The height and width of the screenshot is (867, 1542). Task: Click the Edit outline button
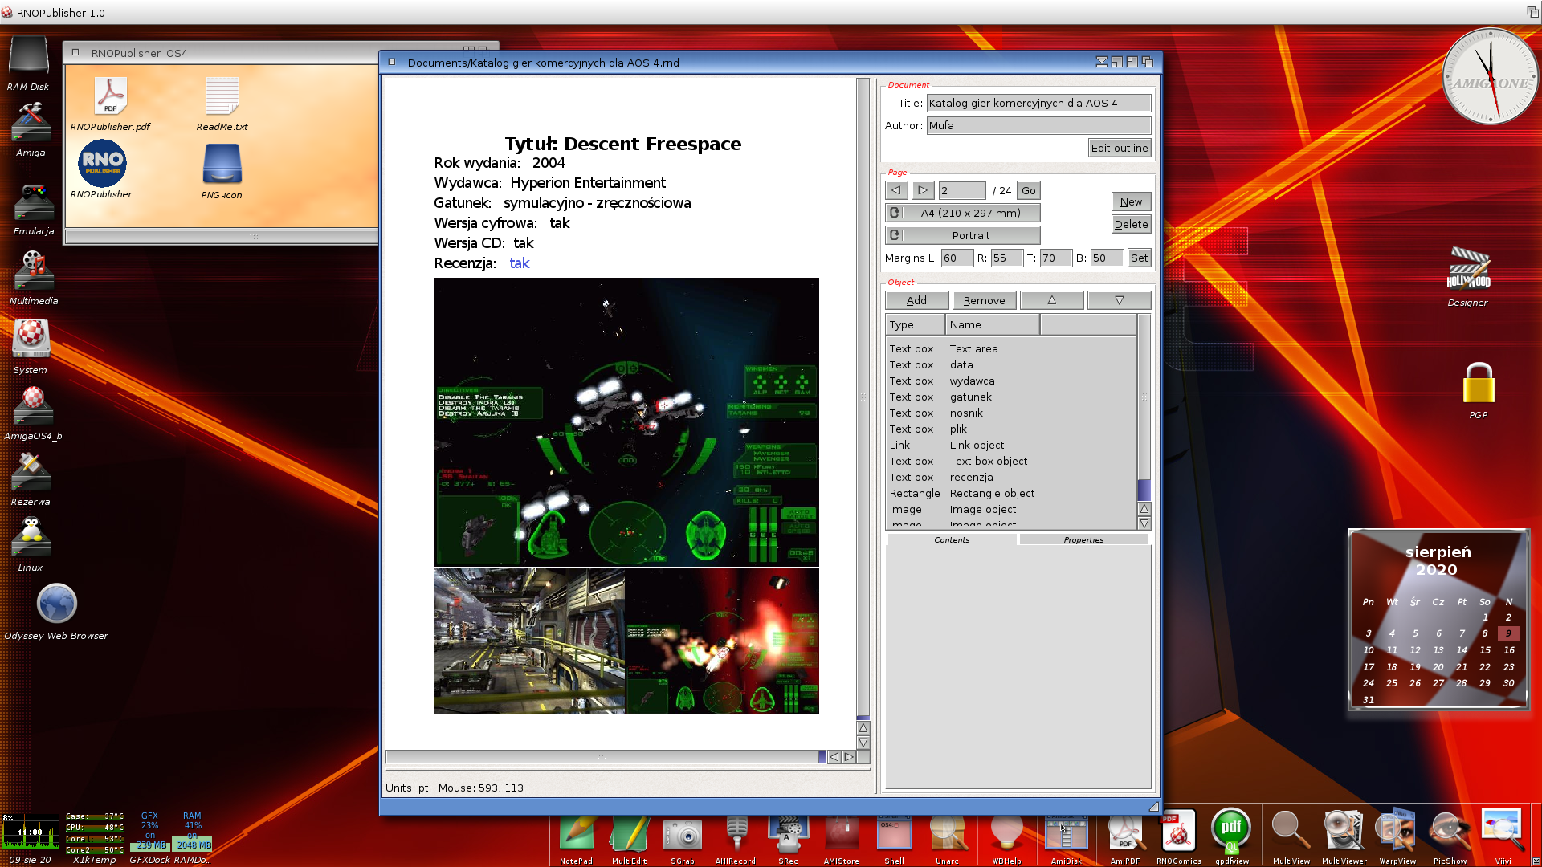pyautogui.click(x=1120, y=148)
